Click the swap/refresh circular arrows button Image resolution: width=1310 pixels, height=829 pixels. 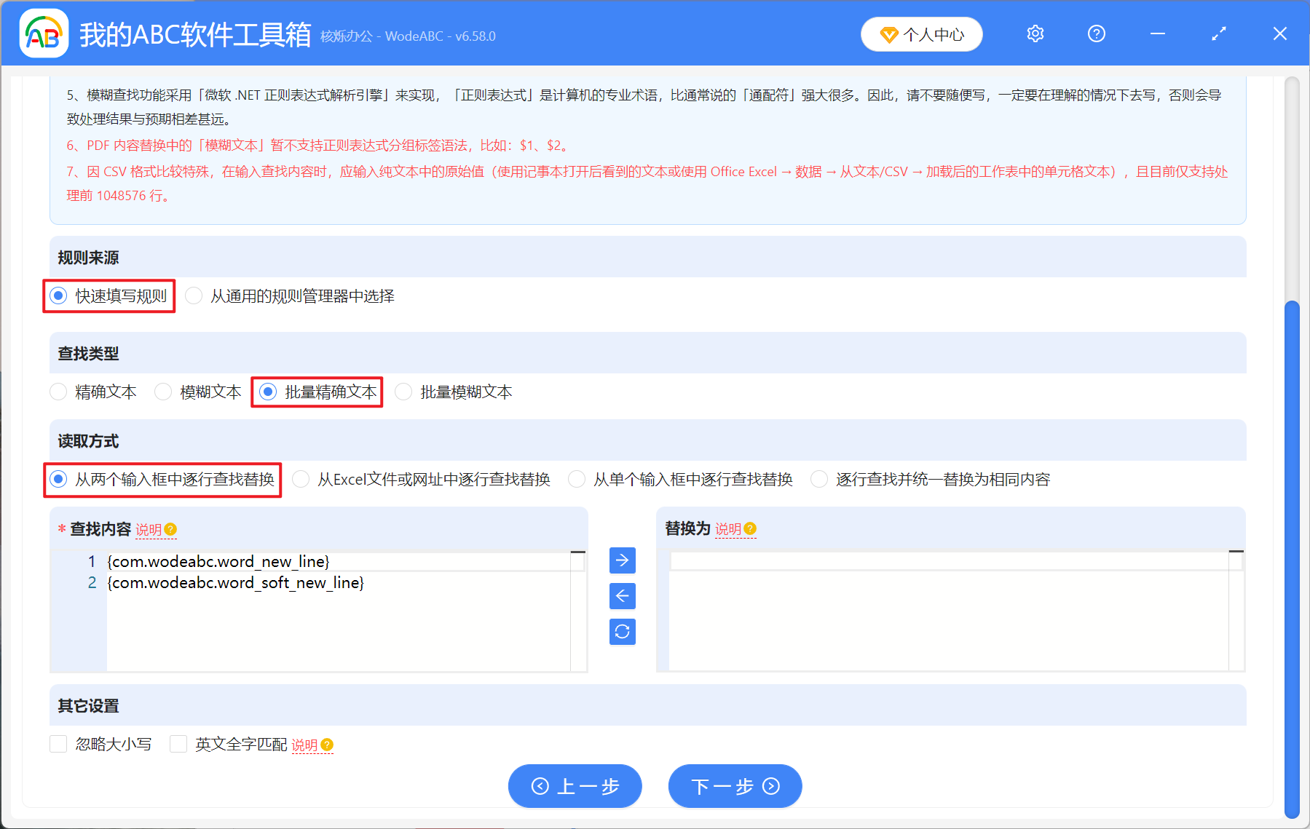click(622, 632)
